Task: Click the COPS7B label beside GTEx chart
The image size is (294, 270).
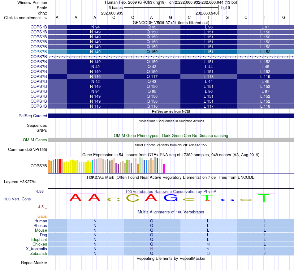Action: pyautogui.click(x=39, y=166)
